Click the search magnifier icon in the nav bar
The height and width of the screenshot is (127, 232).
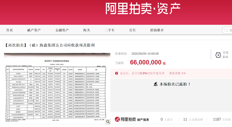tap(226, 30)
